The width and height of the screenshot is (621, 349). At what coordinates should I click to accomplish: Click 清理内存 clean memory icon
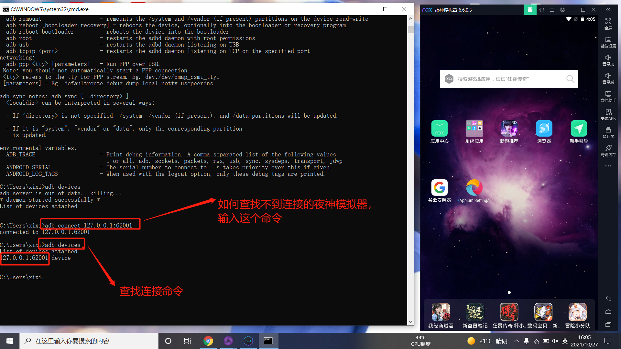pos(608,150)
